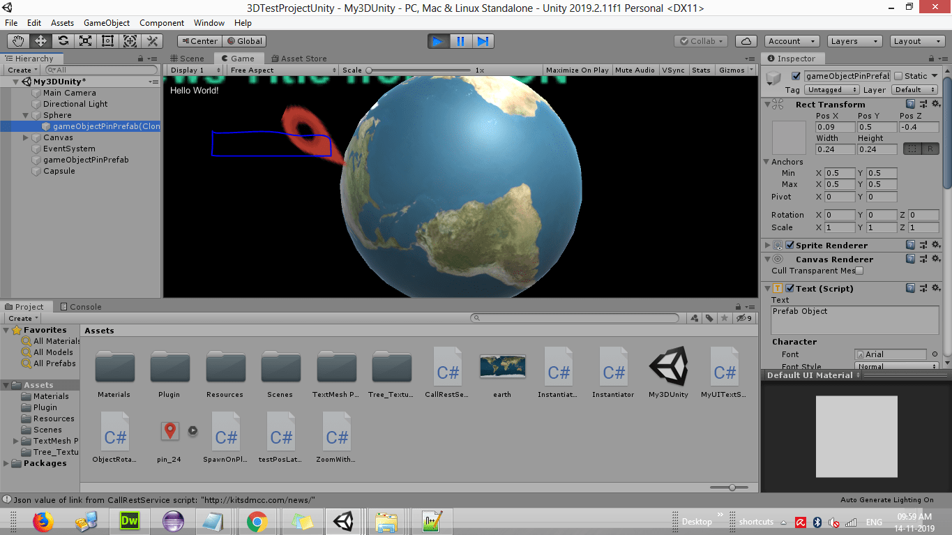Select the My3DUnity scene asset
Screen dimensions: 952x535
pyautogui.click(x=668, y=372)
